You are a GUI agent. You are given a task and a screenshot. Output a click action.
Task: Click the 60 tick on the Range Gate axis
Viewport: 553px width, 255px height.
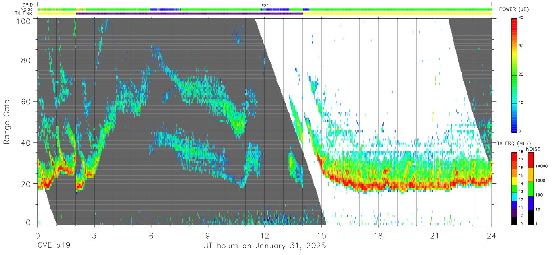(25, 102)
